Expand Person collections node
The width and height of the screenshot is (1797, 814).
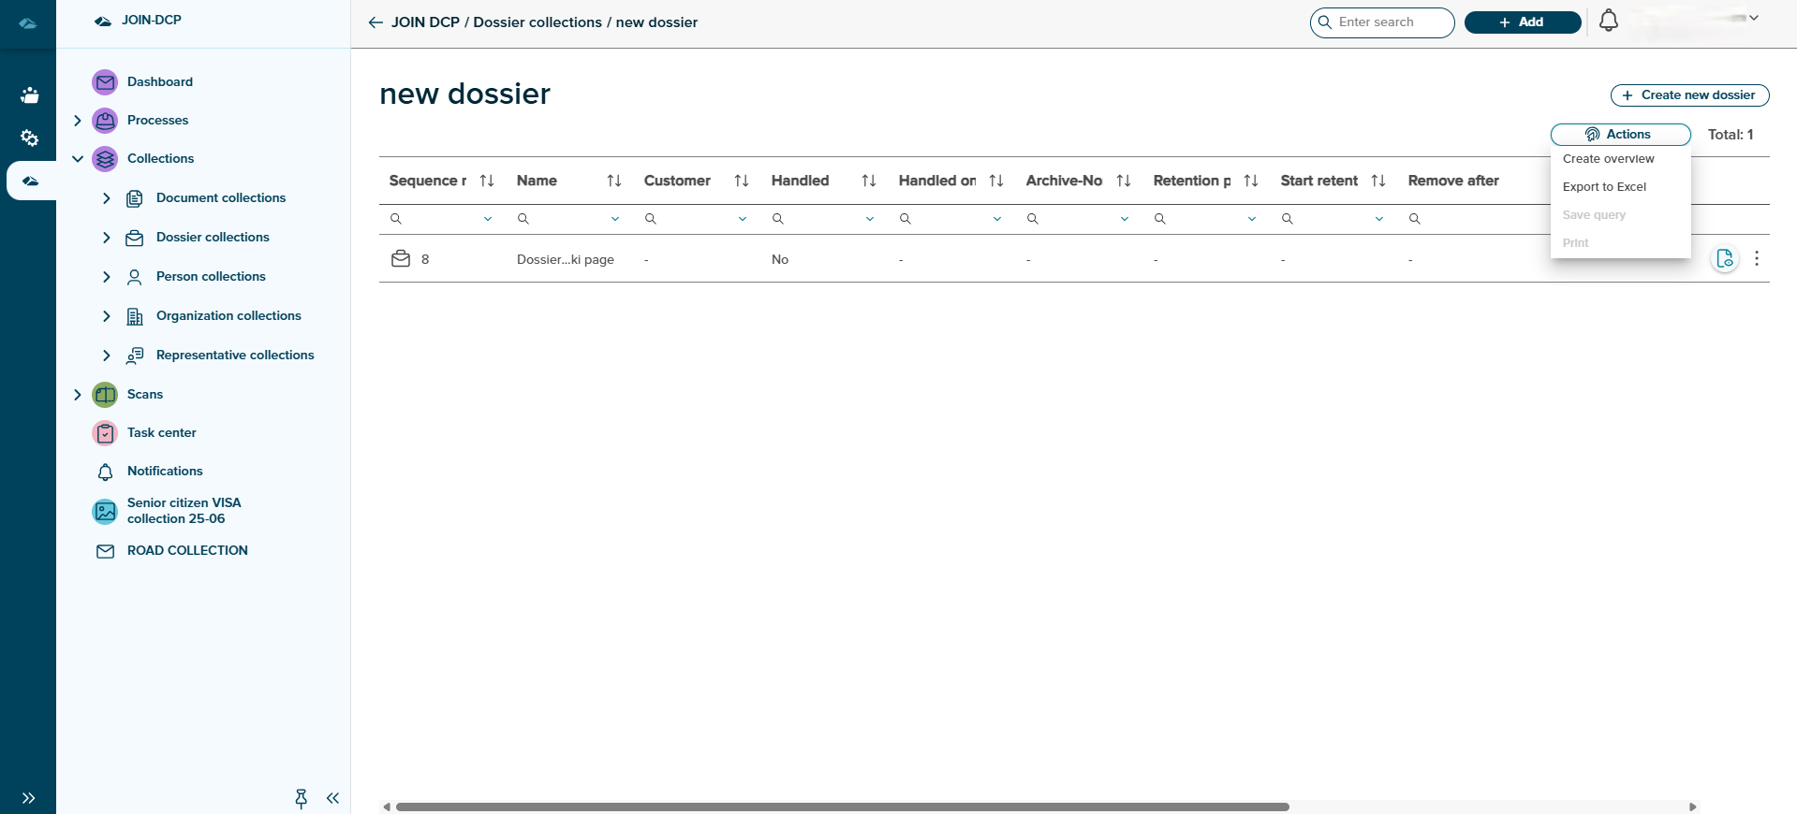click(x=106, y=277)
